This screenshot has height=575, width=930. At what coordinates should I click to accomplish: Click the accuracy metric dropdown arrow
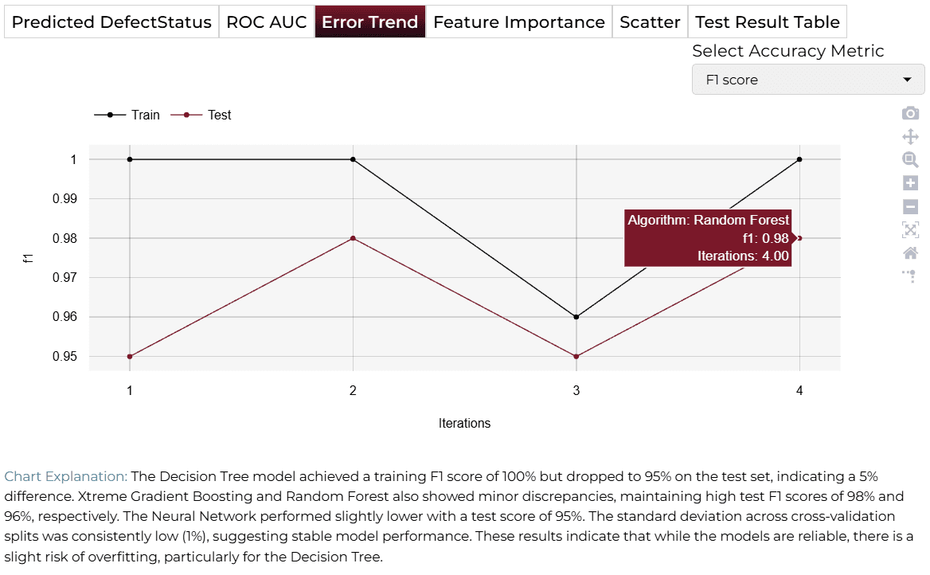[x=907, y=80]
